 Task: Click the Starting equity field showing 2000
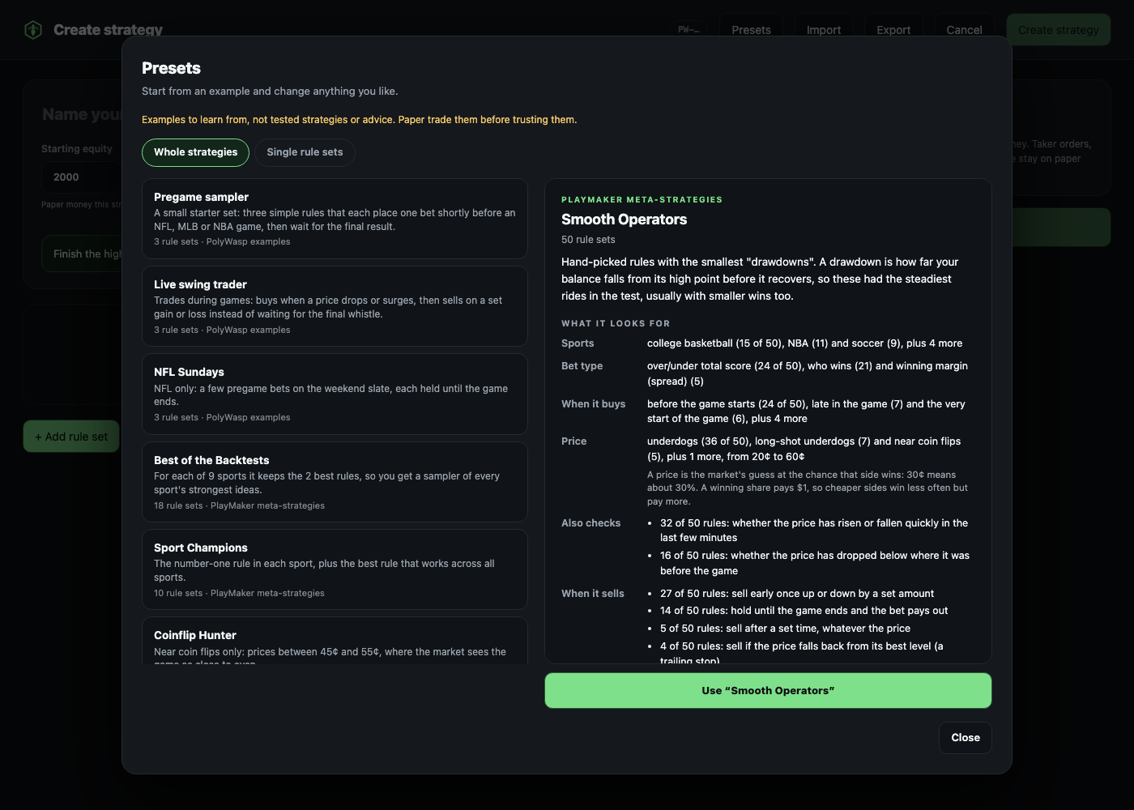[81, 177]
